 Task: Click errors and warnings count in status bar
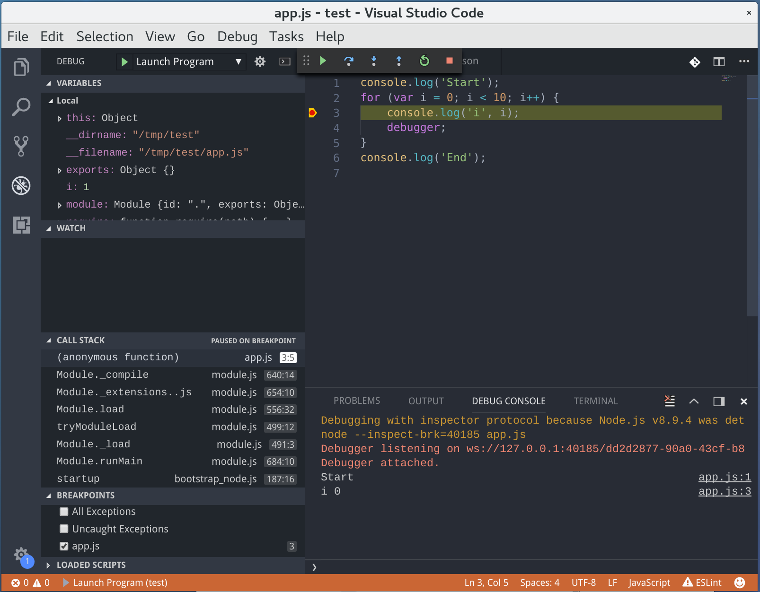coord(30,583)
